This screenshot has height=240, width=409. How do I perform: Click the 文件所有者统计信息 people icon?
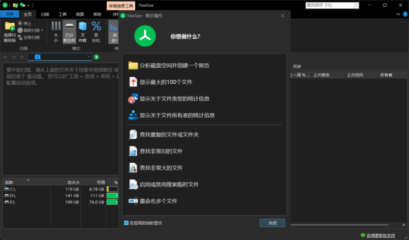point(133,115)
